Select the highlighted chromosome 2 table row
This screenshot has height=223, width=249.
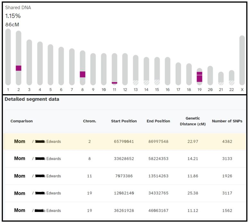point(125,141)
